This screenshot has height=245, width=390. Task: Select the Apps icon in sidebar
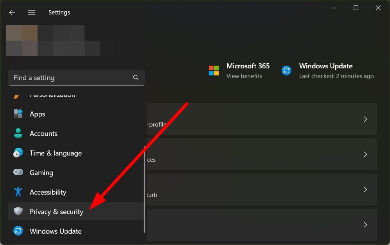pyautogui.click(x=18, y=114)
